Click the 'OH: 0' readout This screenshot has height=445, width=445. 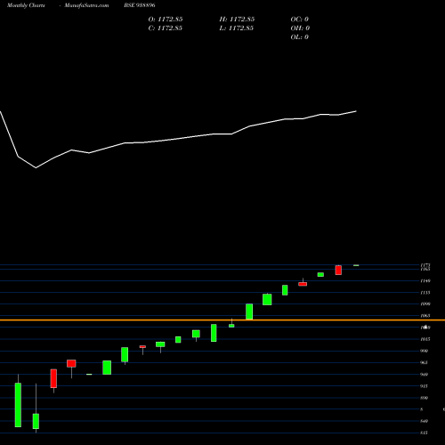point(300,28)
